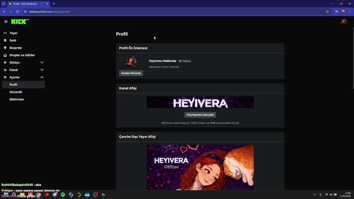354x199 pixels.
Task: Open Chrome media control icon
Action: tap(337, 12)
